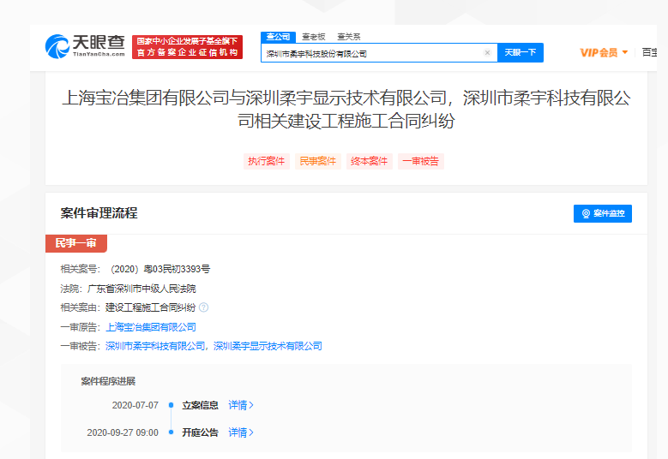Viewport: 668px width, 459px height.
Task: Open the help icon next to 建设工程施工合同纠纷
Action: pos(203,307)
